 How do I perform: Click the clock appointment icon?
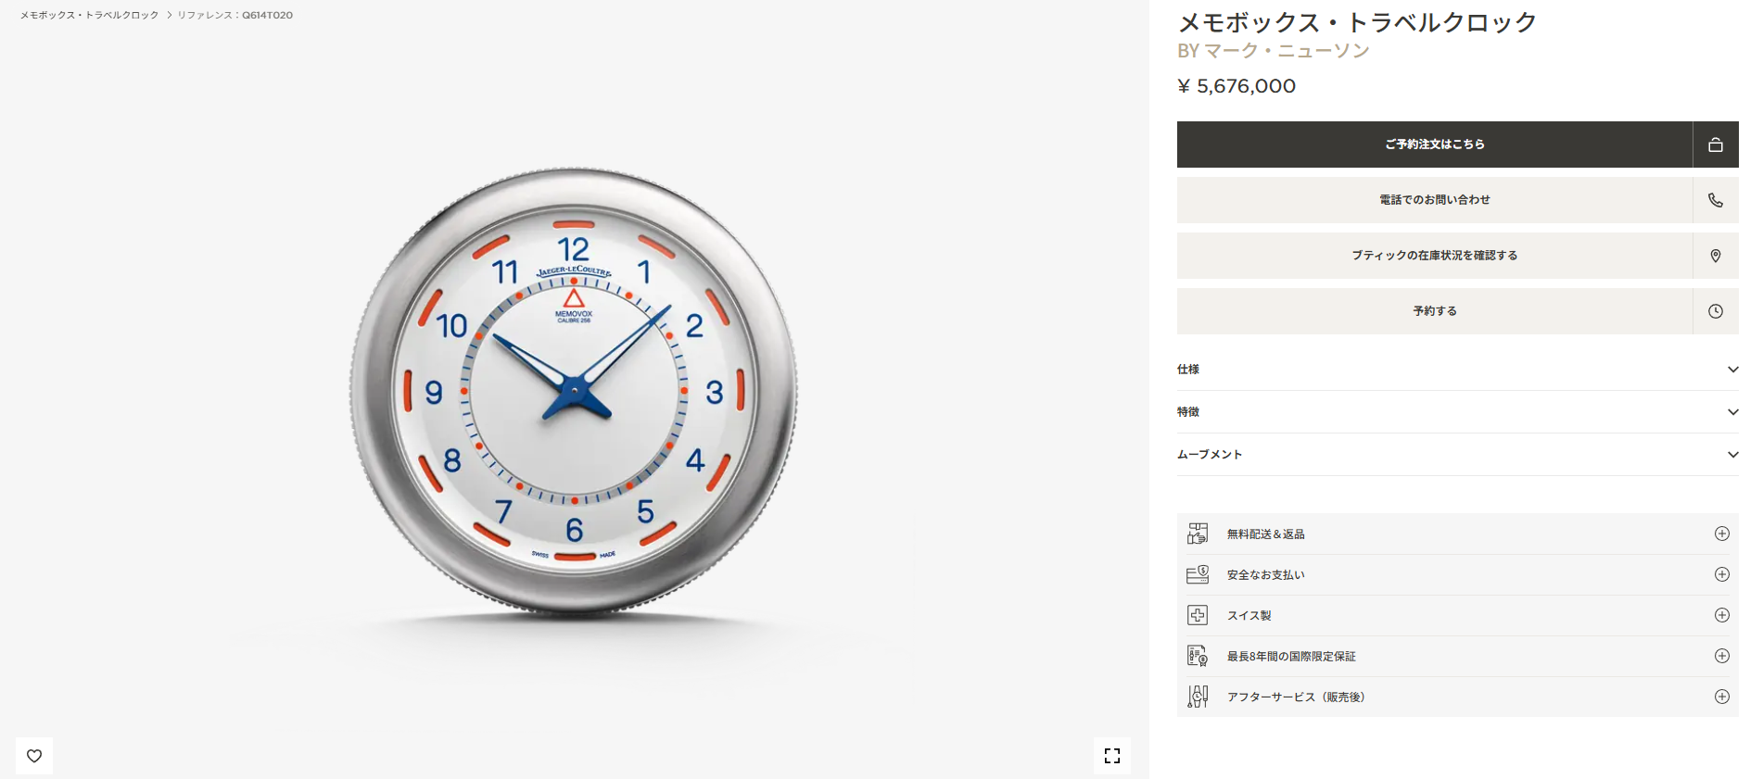1716,311
